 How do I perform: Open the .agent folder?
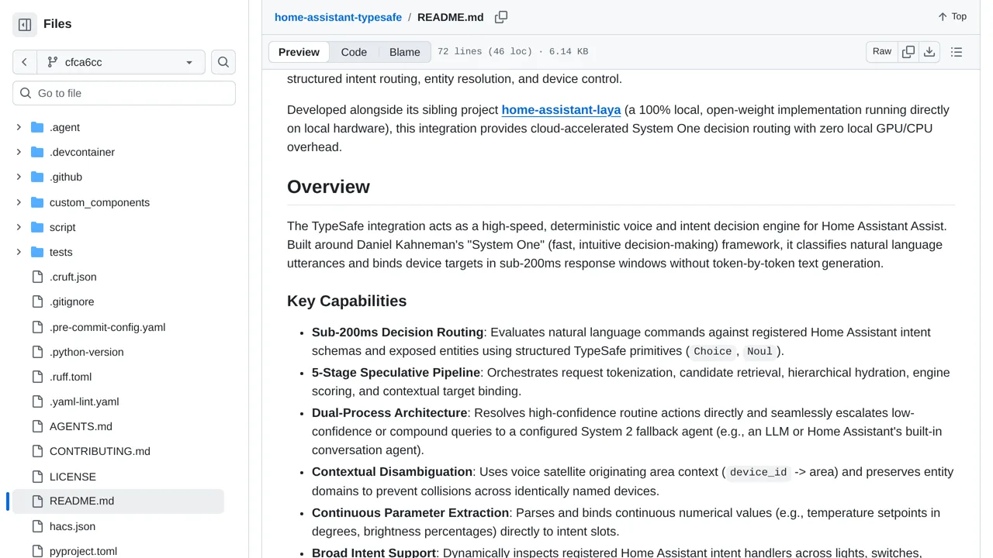pyautogui.click(x=64, y=127)
